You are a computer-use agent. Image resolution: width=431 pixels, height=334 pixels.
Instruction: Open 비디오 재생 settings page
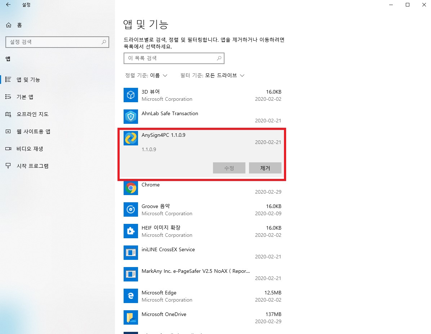click(57, 149)
